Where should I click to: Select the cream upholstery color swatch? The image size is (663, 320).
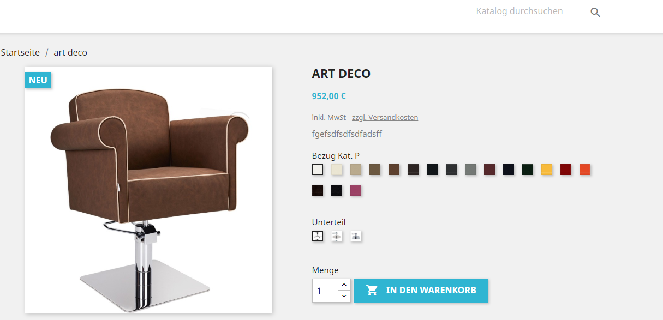(x=337, y=170)
